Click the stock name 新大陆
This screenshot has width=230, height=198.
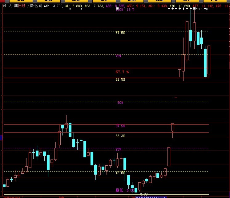click(10, 6)
